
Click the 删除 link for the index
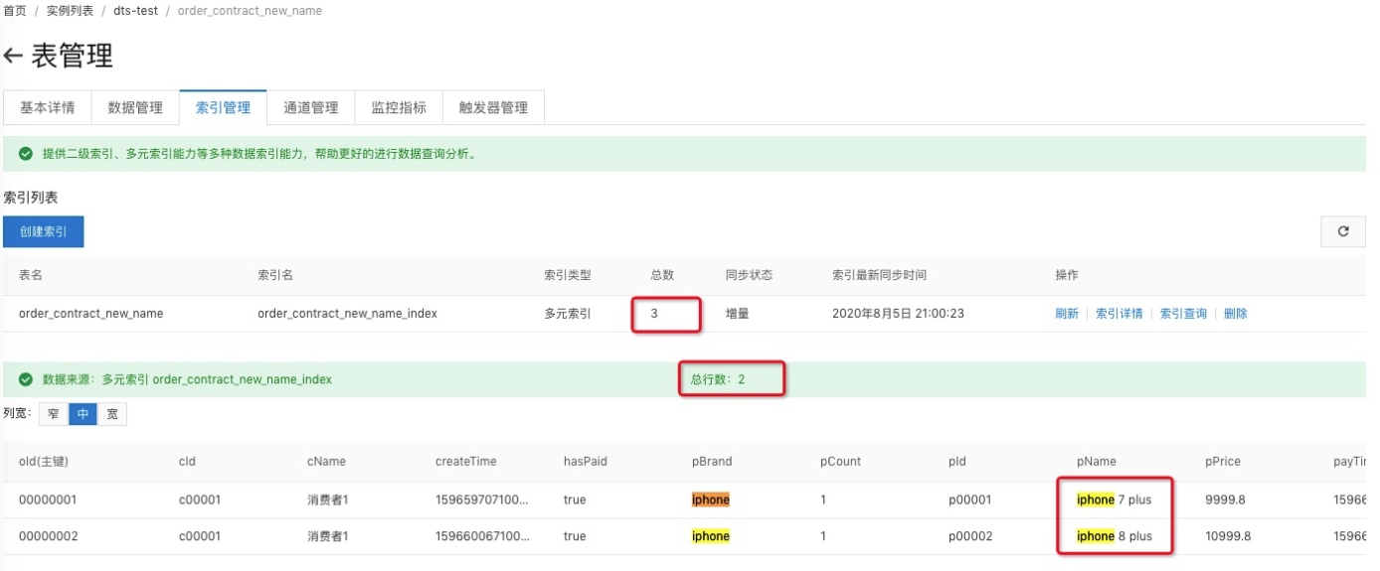point(1236,314)
